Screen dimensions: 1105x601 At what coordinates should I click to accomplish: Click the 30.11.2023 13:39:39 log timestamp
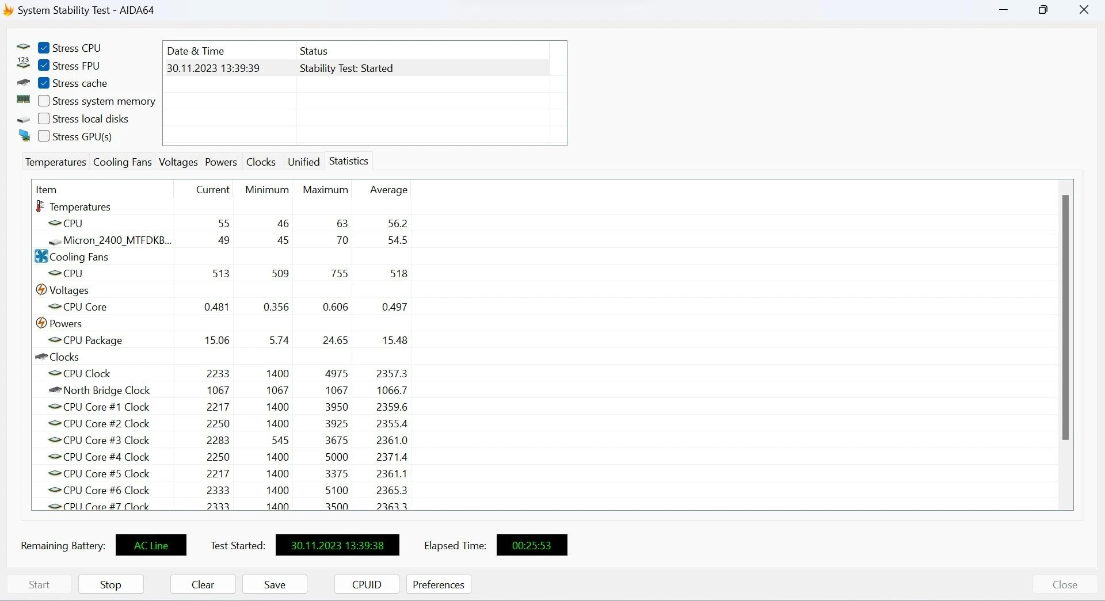click(213, 68)
